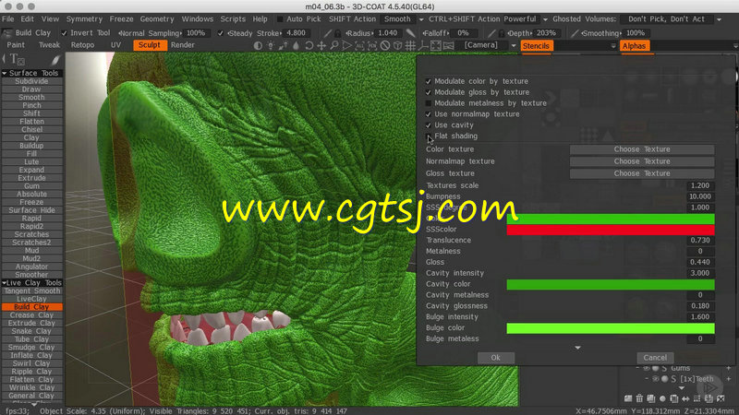
Task: Select the four-arrow move camera icon
Action: coord(321,45)
